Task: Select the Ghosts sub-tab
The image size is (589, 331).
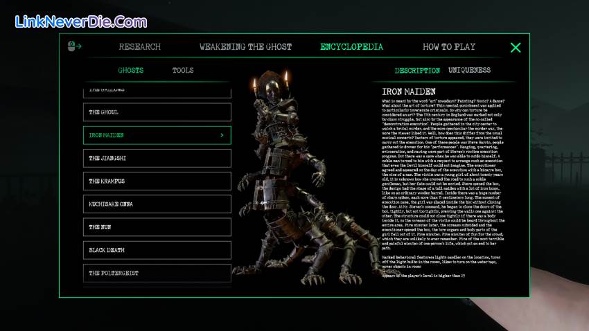Action: point(131,71)
